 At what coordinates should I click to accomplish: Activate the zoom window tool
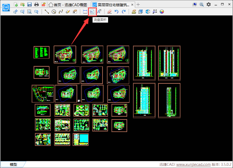pyautogui.click(x=29, y=12)
